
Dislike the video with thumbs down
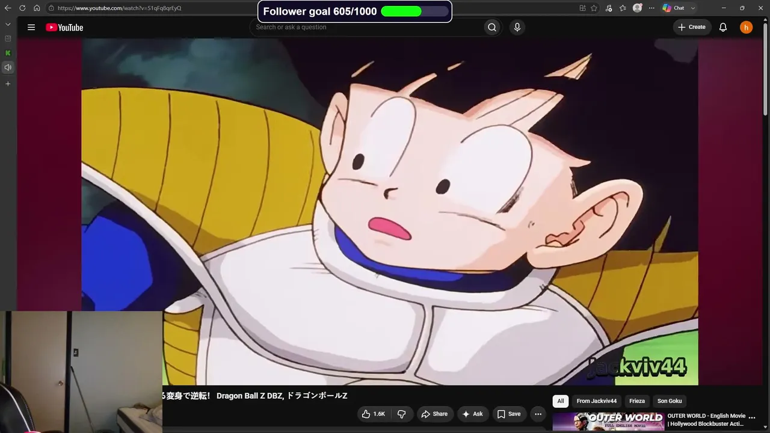tap(401, 414)
